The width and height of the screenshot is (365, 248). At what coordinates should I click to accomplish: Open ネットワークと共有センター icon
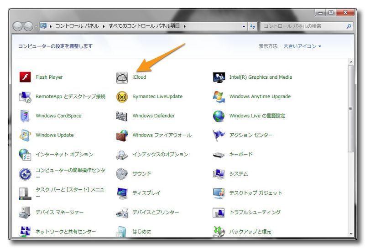[25, 232]
